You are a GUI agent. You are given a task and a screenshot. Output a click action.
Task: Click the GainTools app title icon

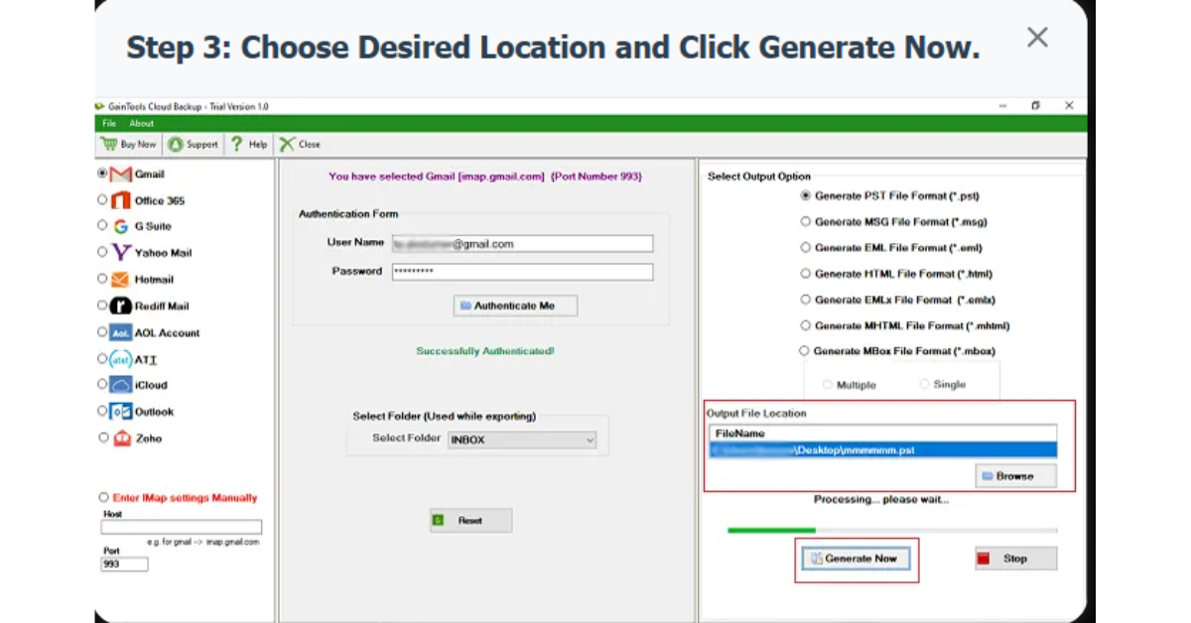tap(99, 106)
